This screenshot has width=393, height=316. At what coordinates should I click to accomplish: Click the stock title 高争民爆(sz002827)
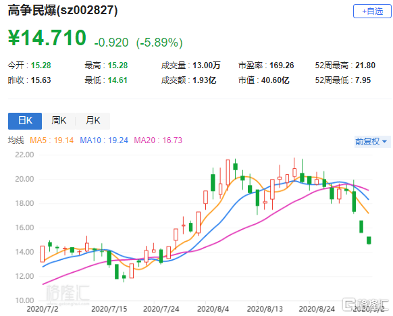coord(63,11)
